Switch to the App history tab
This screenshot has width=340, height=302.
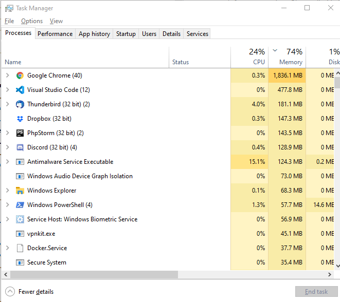click(94, 34)
